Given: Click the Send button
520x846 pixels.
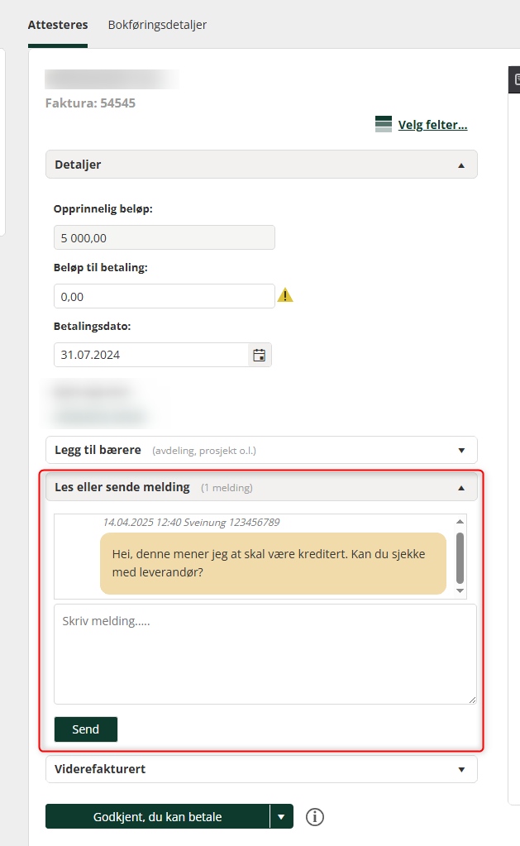Looking at the screenshot, I should coord(86,729).
